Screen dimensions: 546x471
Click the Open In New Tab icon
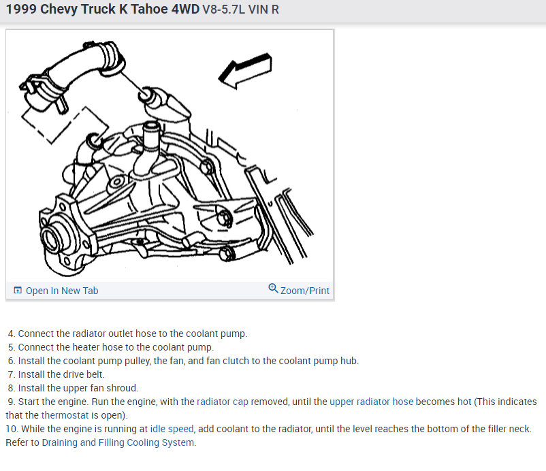coord(18,291)
